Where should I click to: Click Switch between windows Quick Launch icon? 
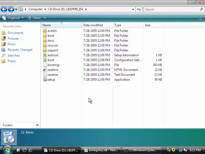[x=24, y=150]
